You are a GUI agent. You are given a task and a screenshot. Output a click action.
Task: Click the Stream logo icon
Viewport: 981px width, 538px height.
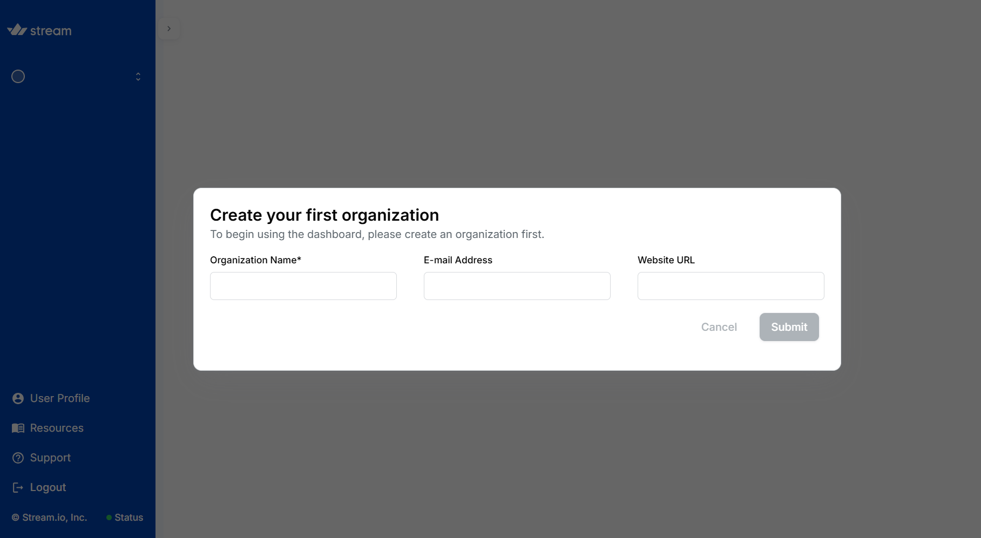(17, 30)
